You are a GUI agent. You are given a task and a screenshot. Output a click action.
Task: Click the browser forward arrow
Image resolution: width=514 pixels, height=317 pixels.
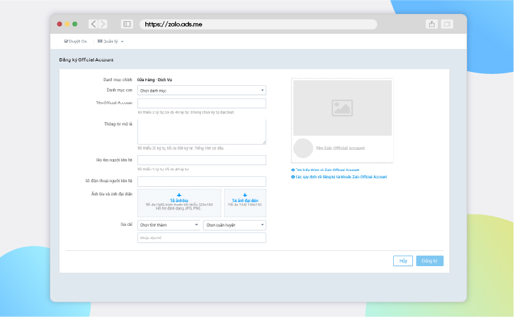[102, 24]
